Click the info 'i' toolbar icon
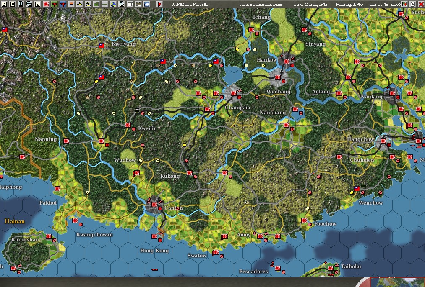 click(38, 4)
